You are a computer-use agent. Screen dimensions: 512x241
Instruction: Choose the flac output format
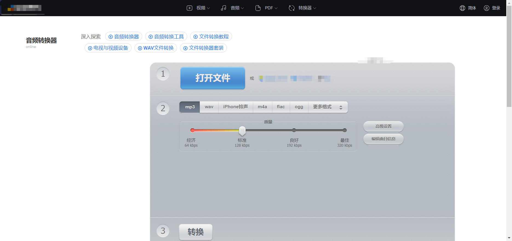281,107
